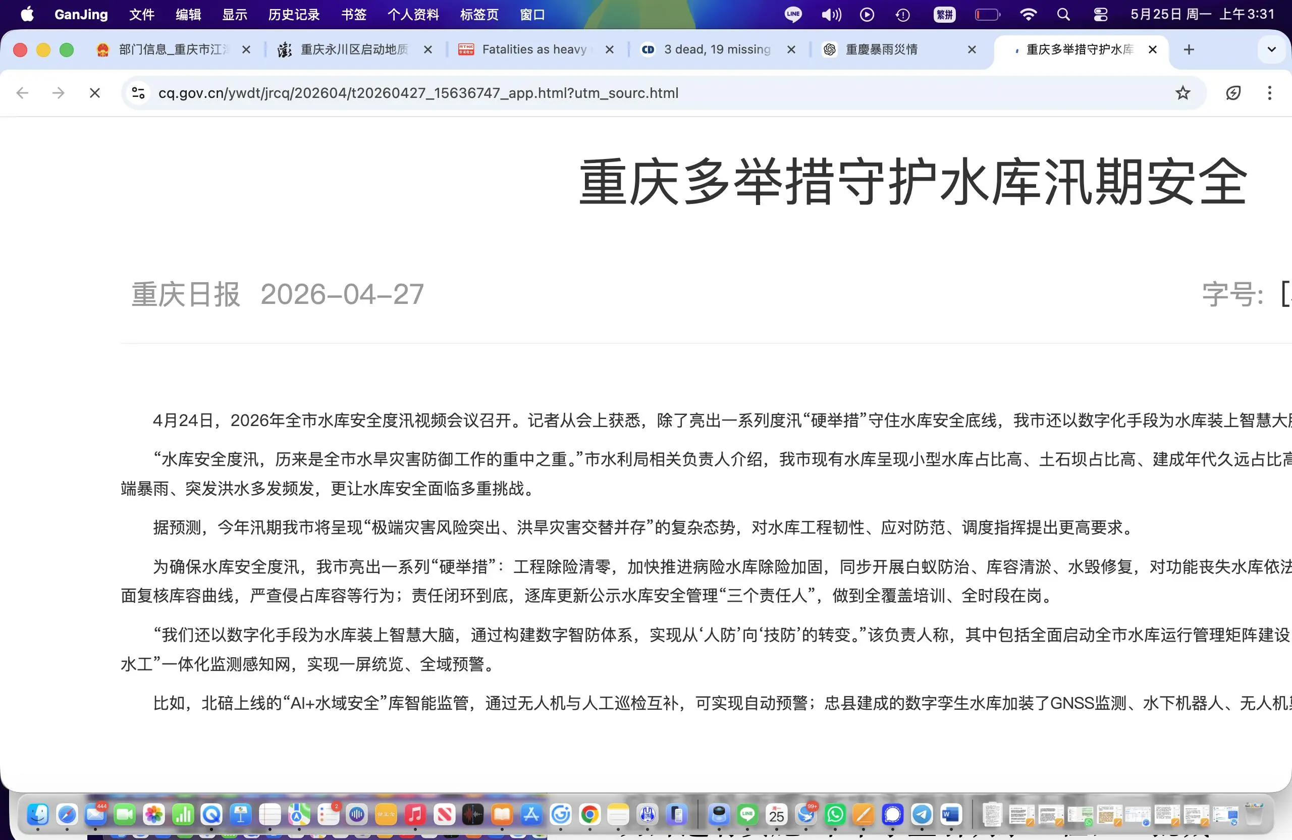The width and height of the screenshot is (1292, 840).
Task: Click the back navigation arrow
Action: (x=22, y=93)
